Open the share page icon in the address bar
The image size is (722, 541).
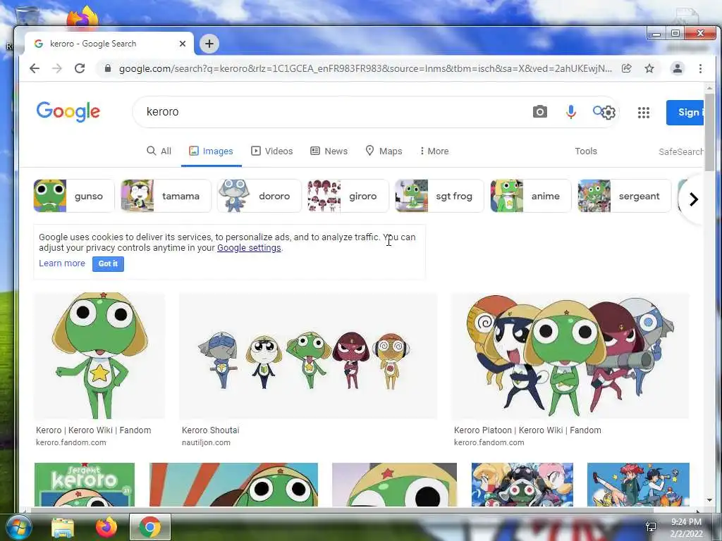click(626, 68)
